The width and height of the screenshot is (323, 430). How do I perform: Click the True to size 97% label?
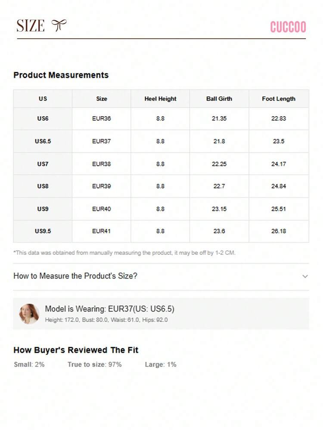[94, 365]
